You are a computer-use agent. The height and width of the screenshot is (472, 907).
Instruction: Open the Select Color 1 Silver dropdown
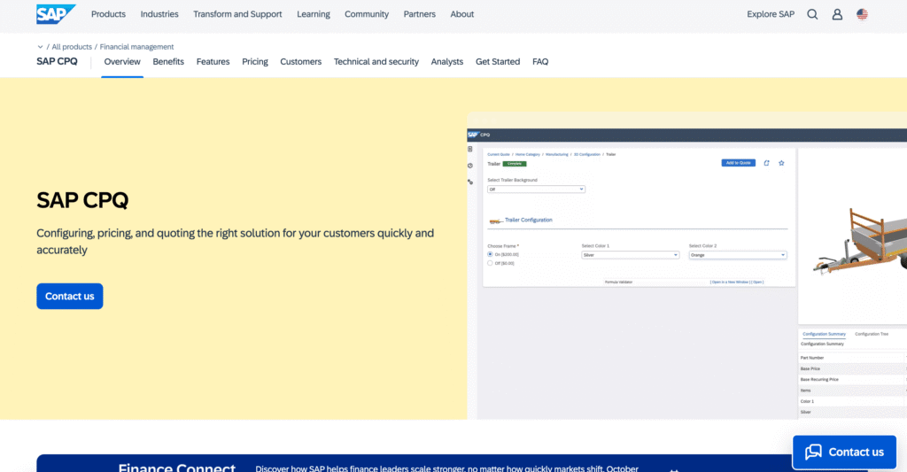[630, 255]
